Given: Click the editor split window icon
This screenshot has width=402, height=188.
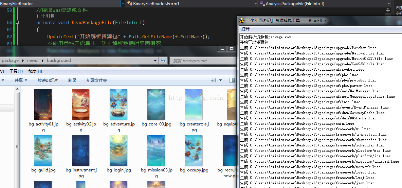Looking at the screenshot, I should click(x=388, y=10).
